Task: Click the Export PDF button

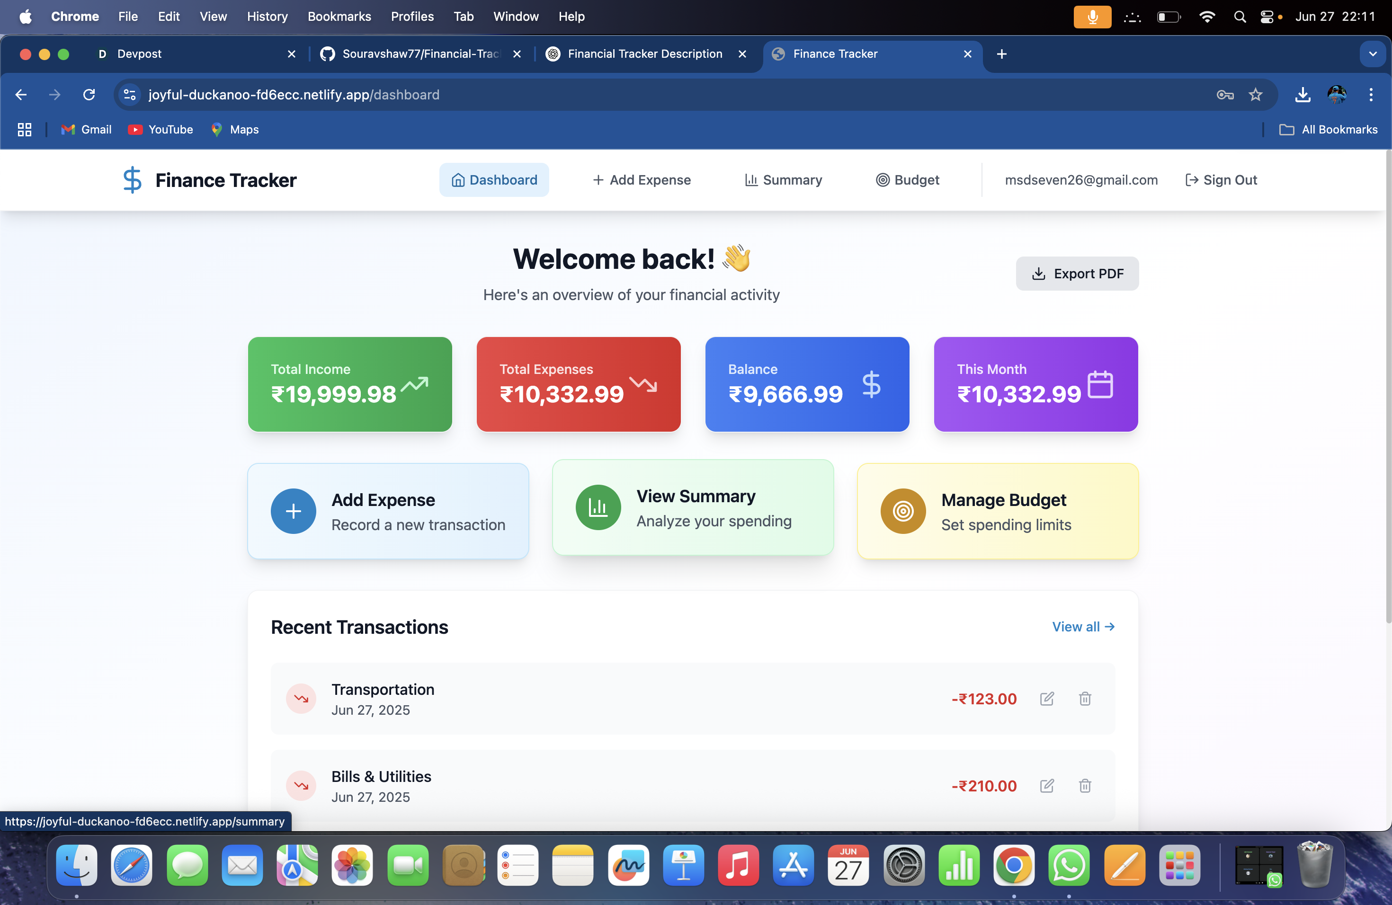Action: click(x=1077, y=274)
